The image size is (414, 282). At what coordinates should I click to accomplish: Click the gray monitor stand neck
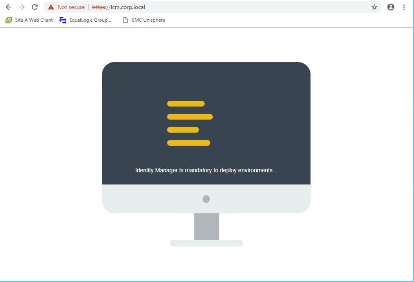[x=207, y=226]
